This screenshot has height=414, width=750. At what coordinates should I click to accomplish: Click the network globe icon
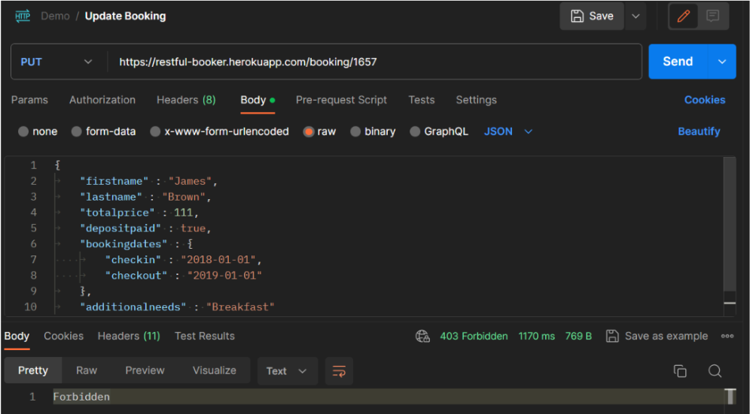click(422, 336)
